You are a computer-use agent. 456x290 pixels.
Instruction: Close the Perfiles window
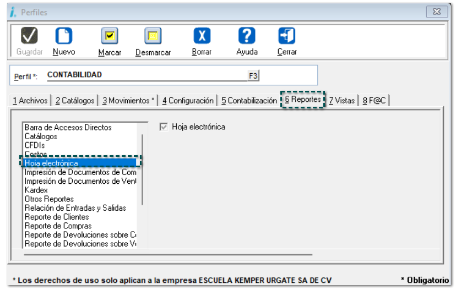tap(437, 12)
